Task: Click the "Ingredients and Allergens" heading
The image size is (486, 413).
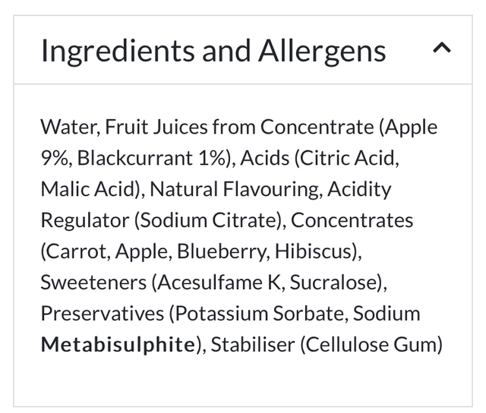Action: [x=213, y=51]
